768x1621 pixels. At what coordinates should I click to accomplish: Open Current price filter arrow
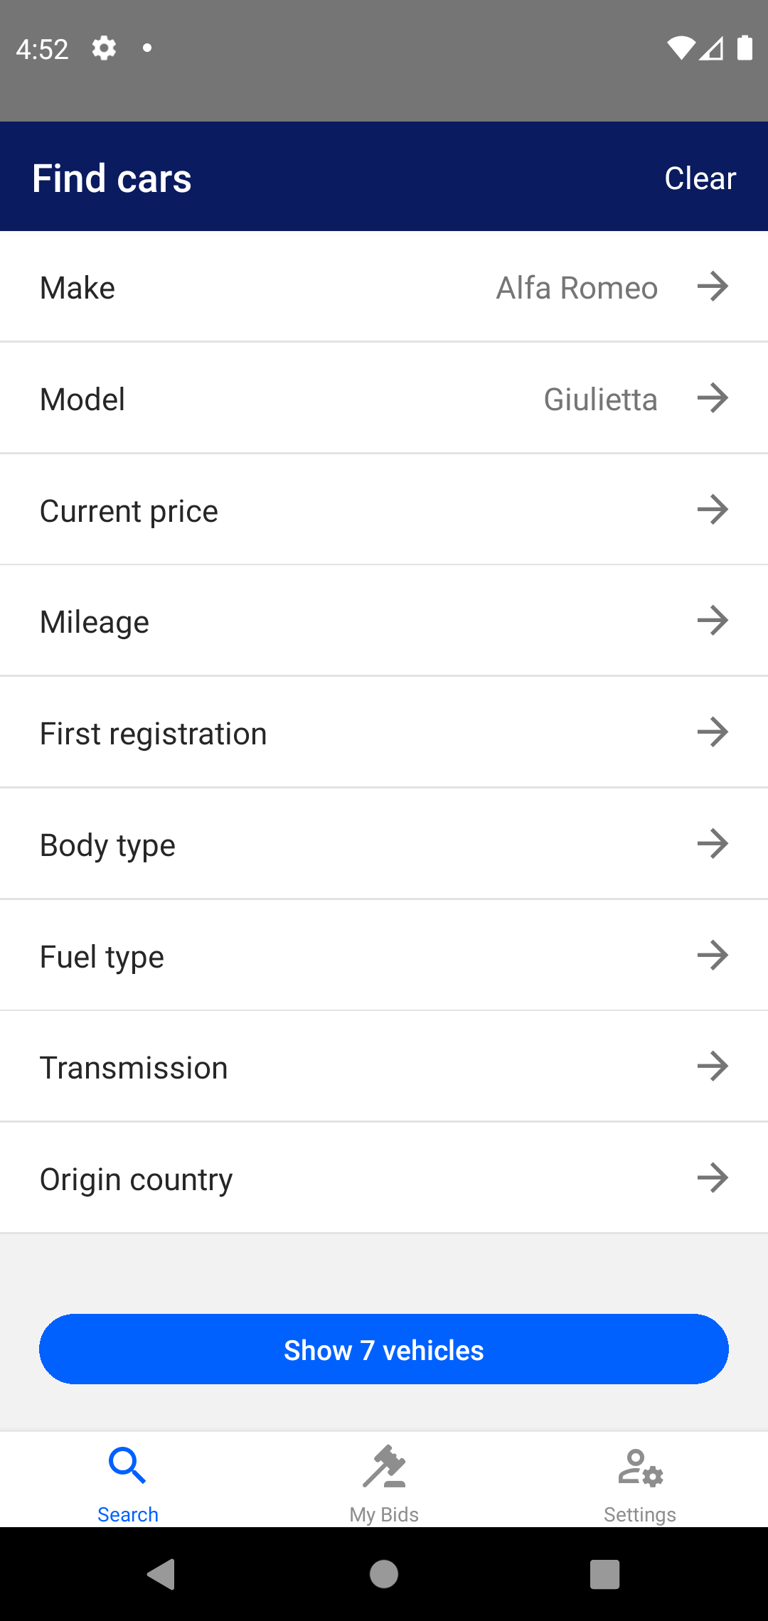(x=713, y=510)
